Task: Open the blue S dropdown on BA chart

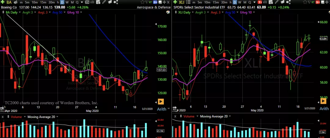Action: click(155, 2)
